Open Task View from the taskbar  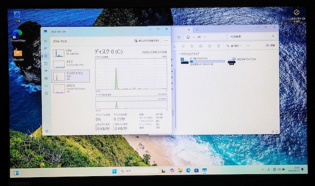[x=163, y=171]
